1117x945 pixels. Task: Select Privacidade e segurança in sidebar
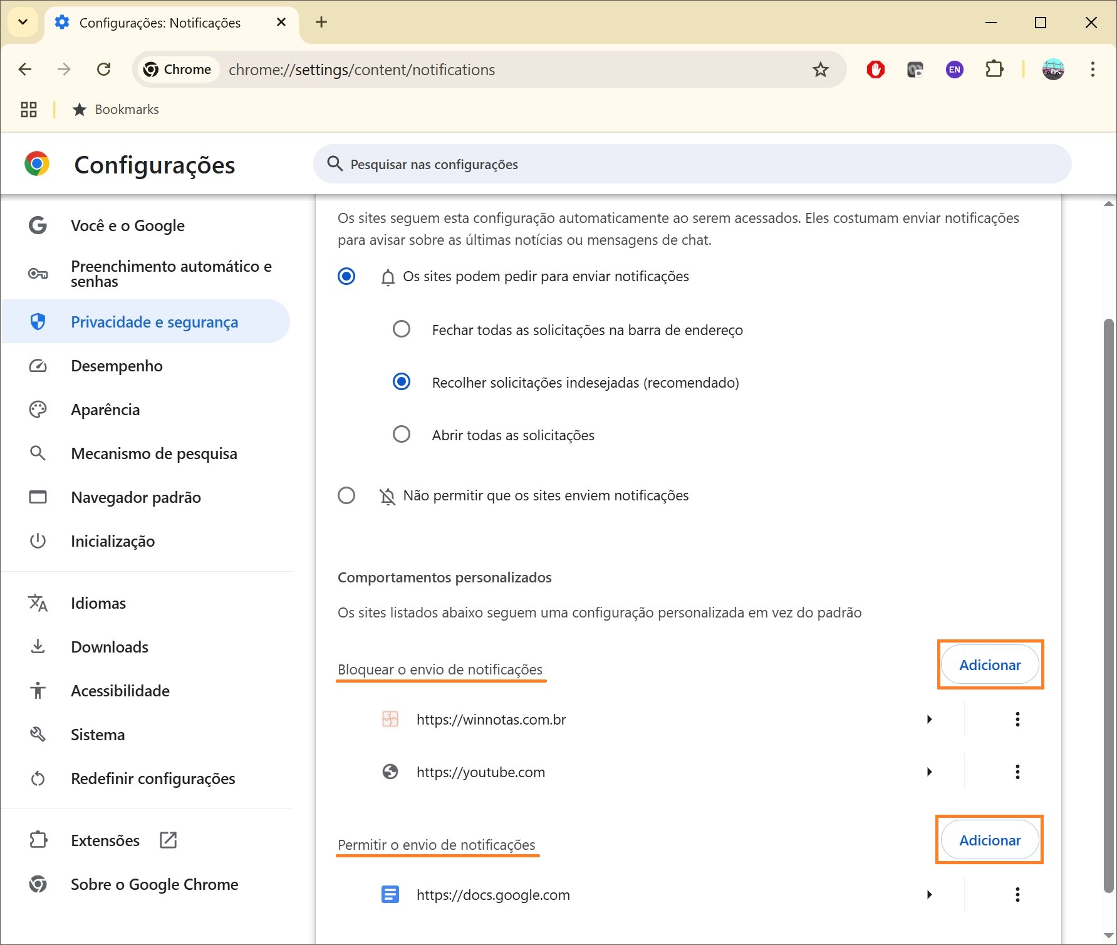(x=145, y=322)
